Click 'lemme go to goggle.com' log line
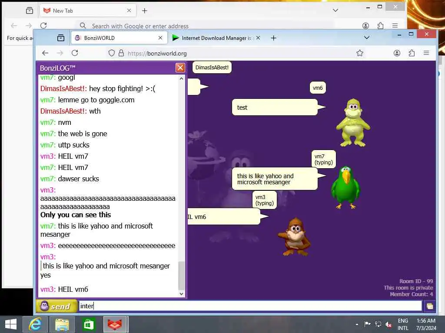445x333 pixels. (87, 100)
